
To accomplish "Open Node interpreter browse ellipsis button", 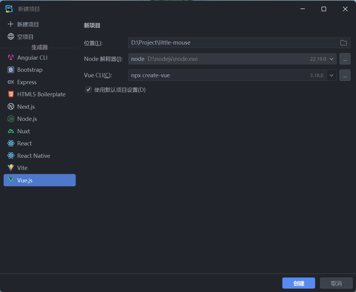I will tap(345, 59).
